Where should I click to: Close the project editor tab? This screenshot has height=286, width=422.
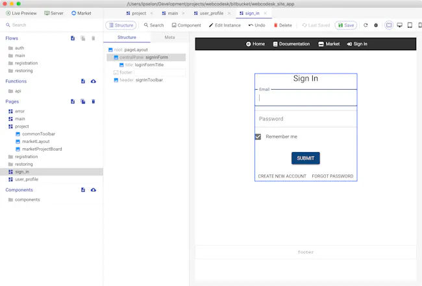[151, 13]
